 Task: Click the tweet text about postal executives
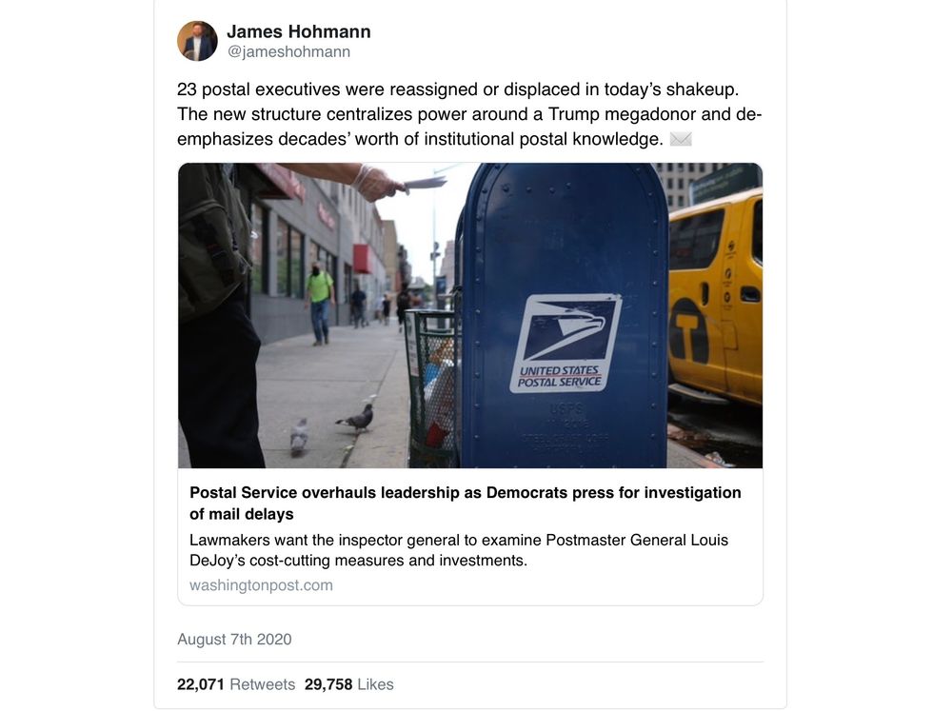click(469, 114)
